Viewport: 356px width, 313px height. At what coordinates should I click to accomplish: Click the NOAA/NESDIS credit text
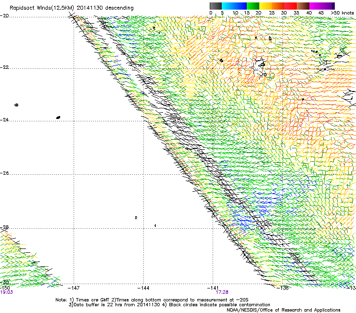pyautogui.click(x=283, y=310)
